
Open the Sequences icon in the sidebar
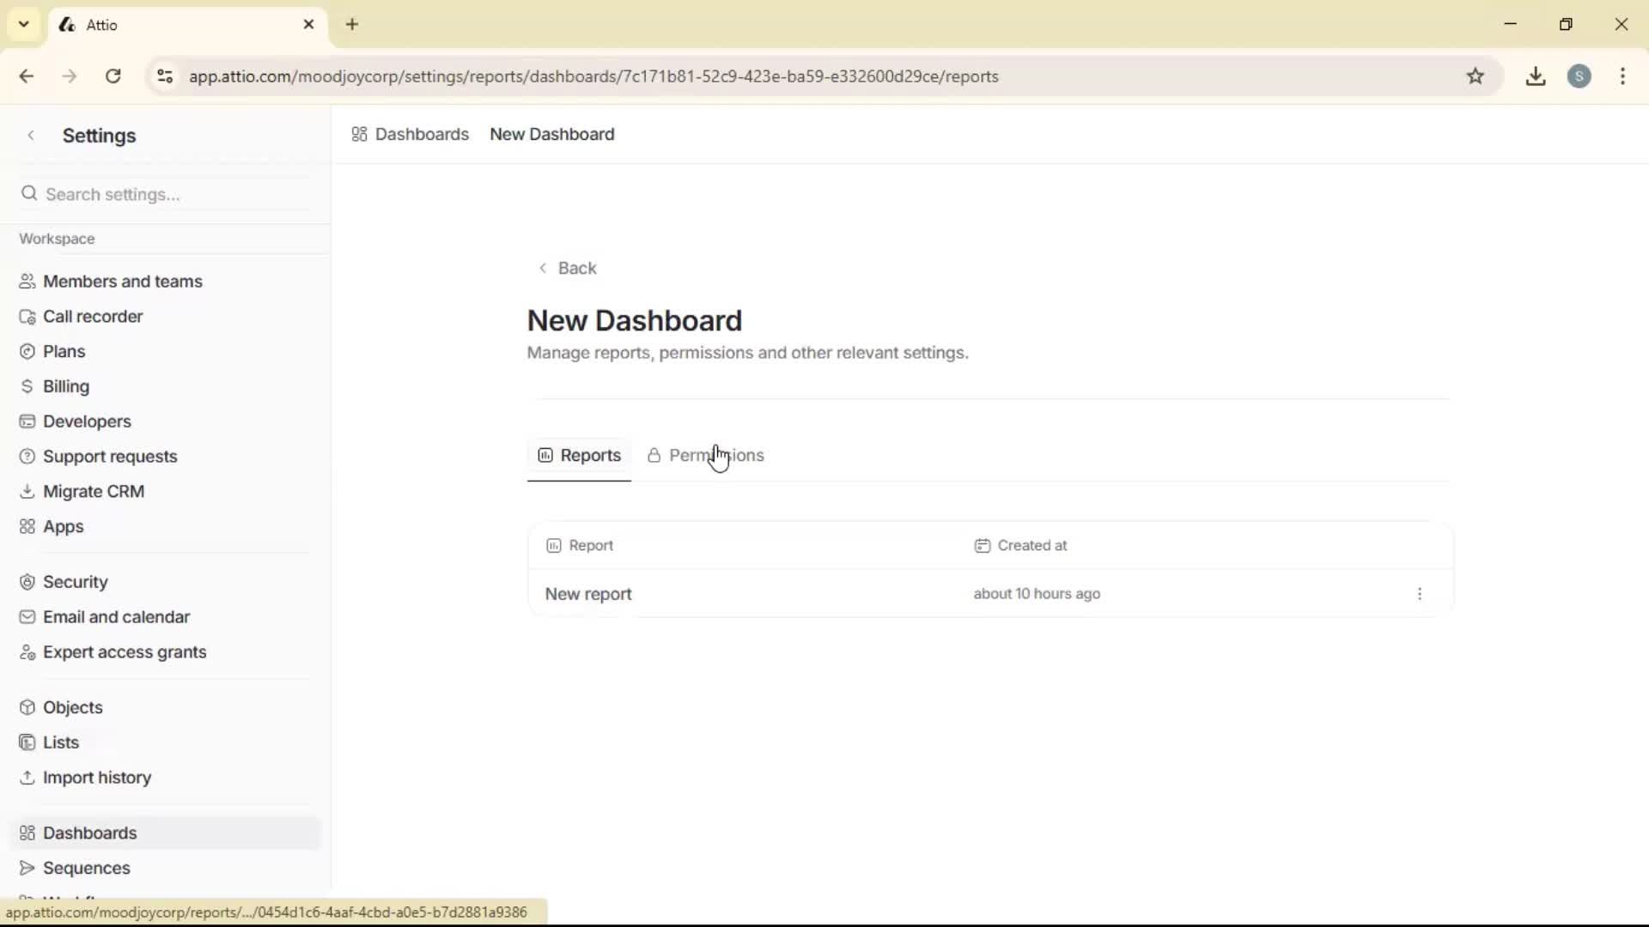pyautogui.click(x=27, y=868)
